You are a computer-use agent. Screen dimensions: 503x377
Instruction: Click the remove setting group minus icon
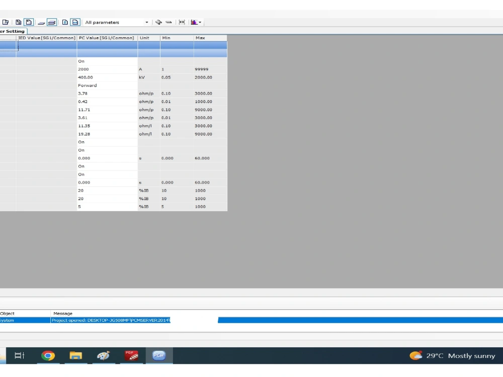pyautogui.click(x=169, y=22)
